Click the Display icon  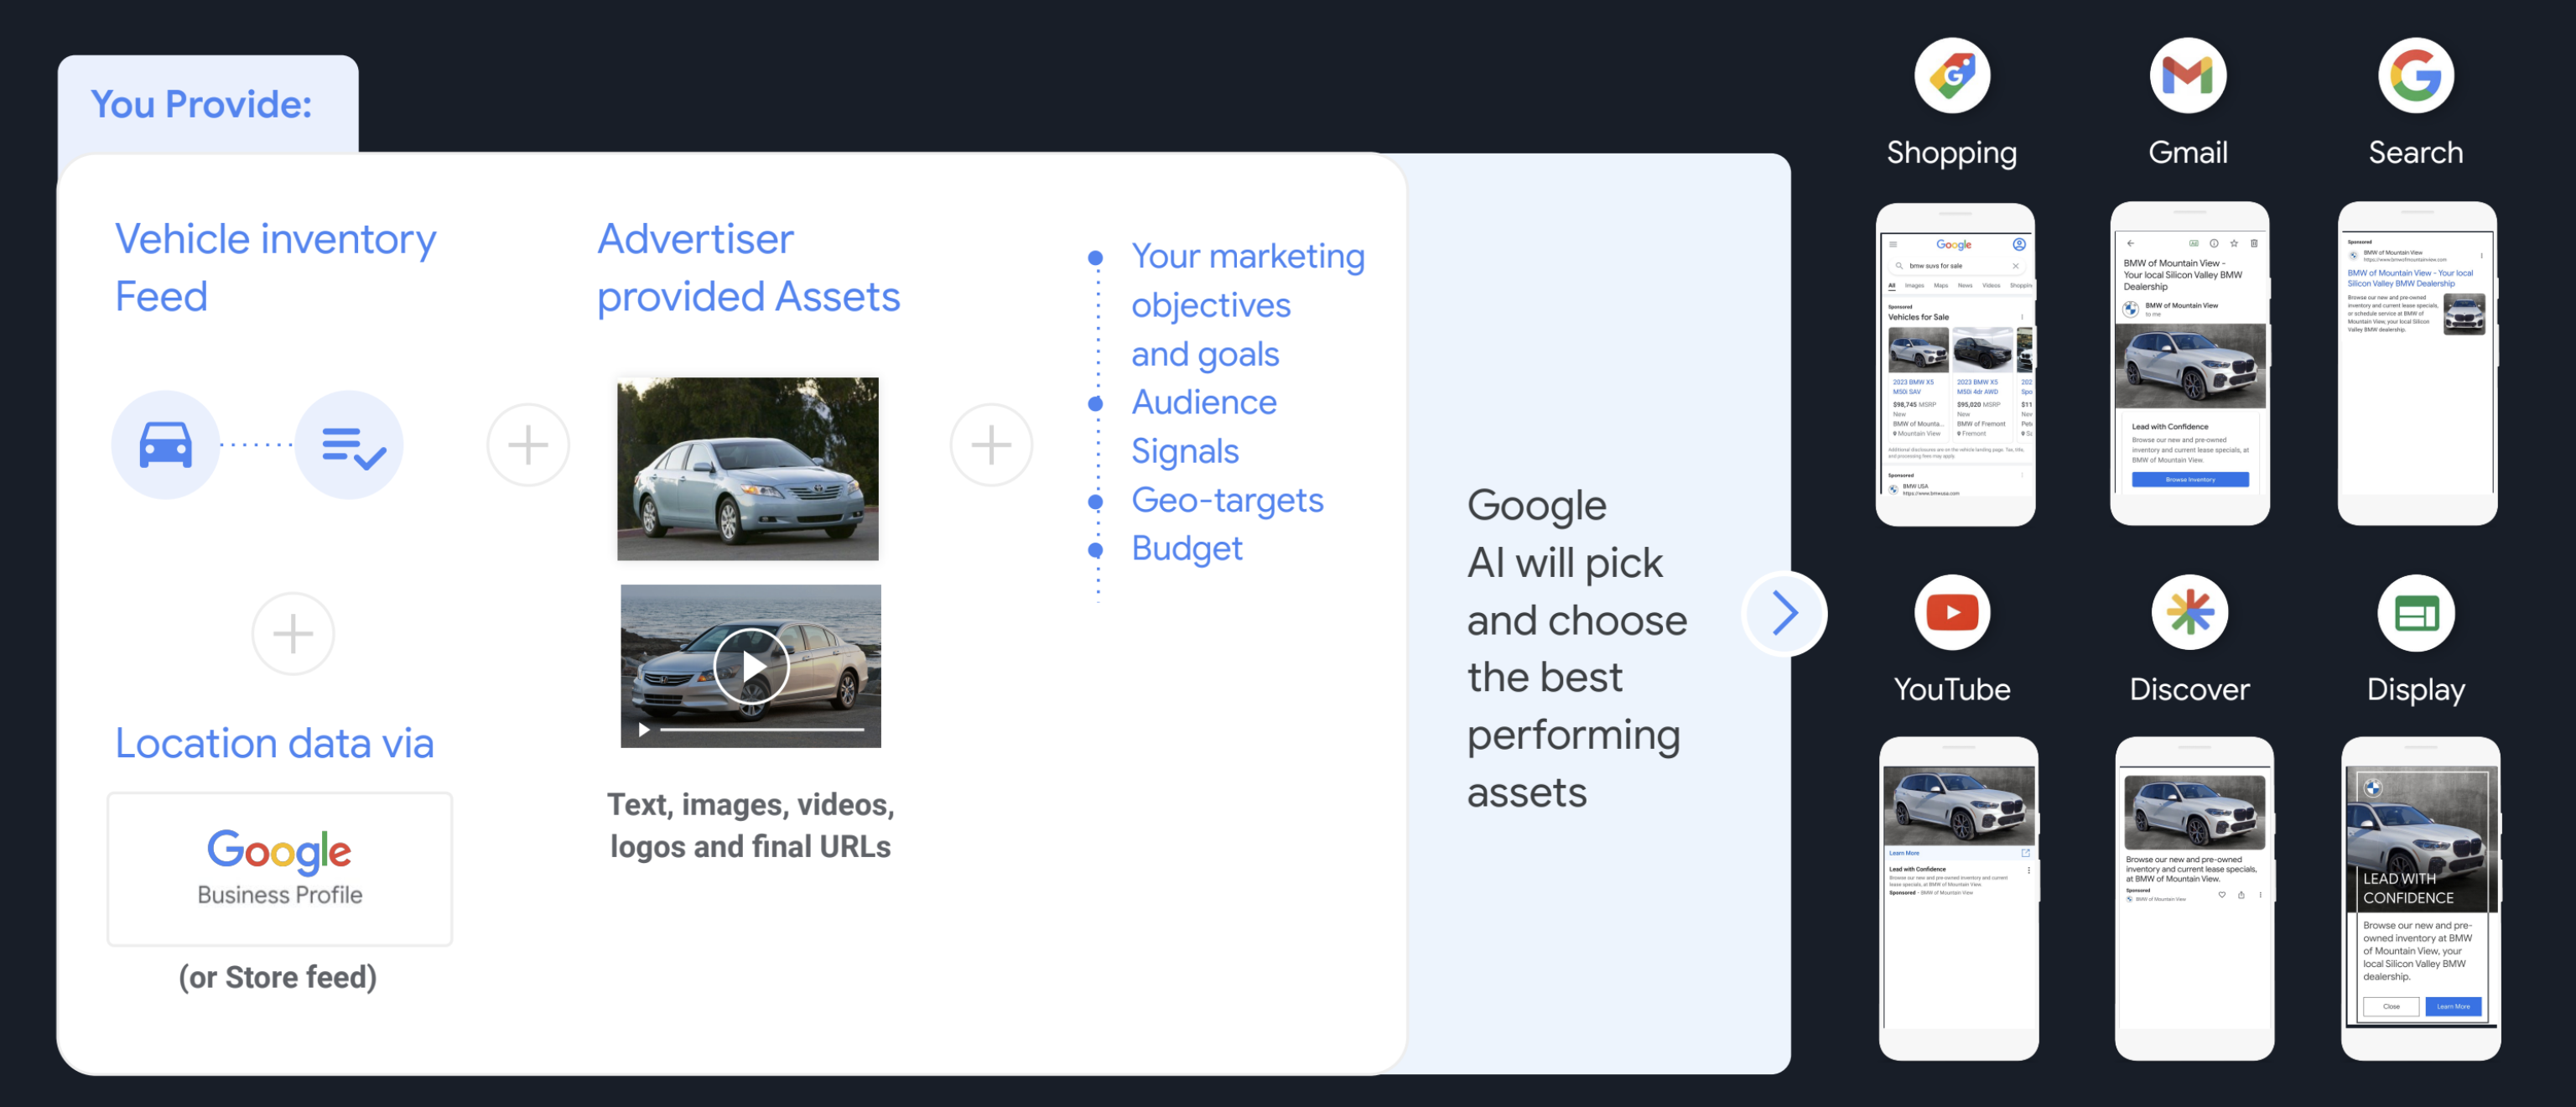click(2416, 613)
